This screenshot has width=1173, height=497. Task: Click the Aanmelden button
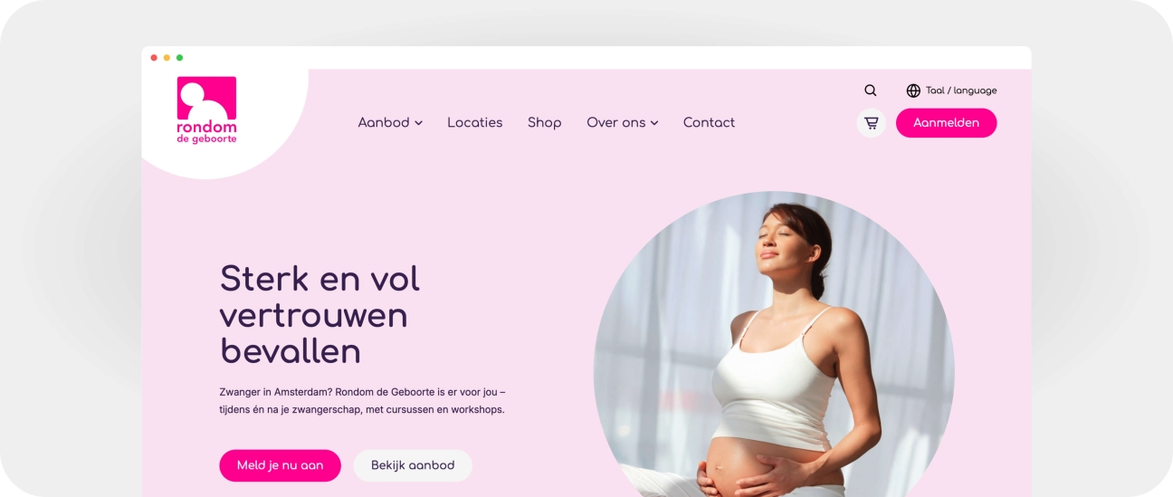946,123
